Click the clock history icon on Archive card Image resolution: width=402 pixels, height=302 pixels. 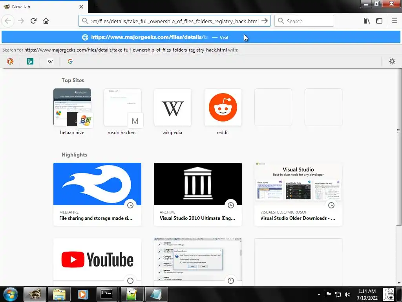coord(231,205)
